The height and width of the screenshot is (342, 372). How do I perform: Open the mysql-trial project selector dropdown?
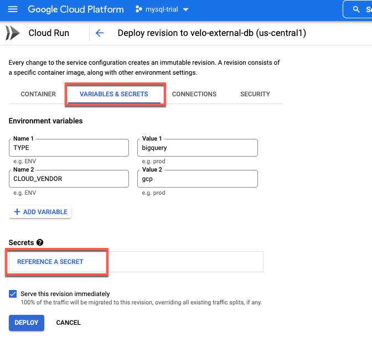[162, 9]
